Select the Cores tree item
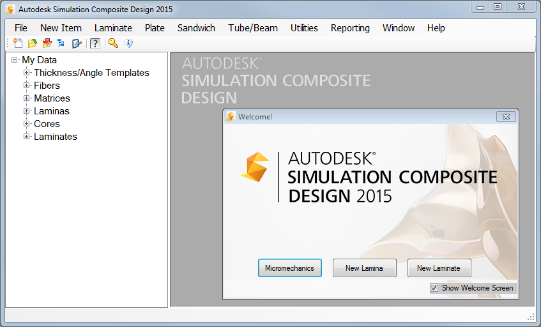Screen dimensions: 541x327 [x=47, y=124]
